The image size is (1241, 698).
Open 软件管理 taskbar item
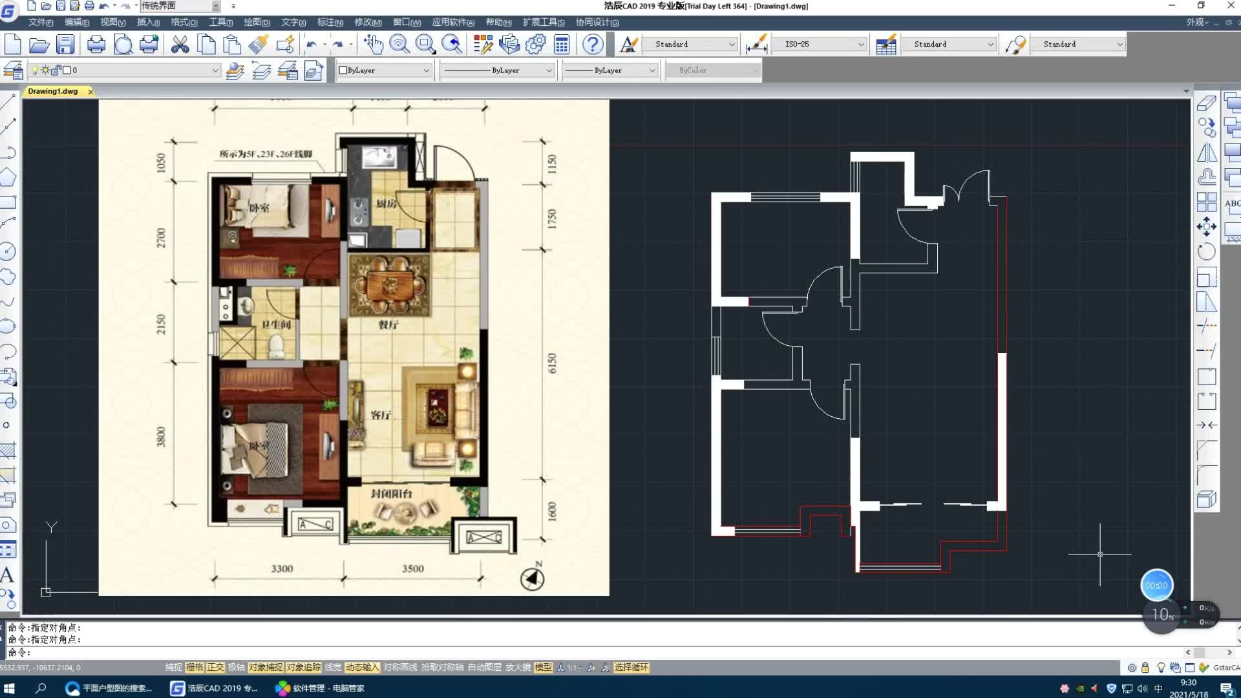[320, 688]
